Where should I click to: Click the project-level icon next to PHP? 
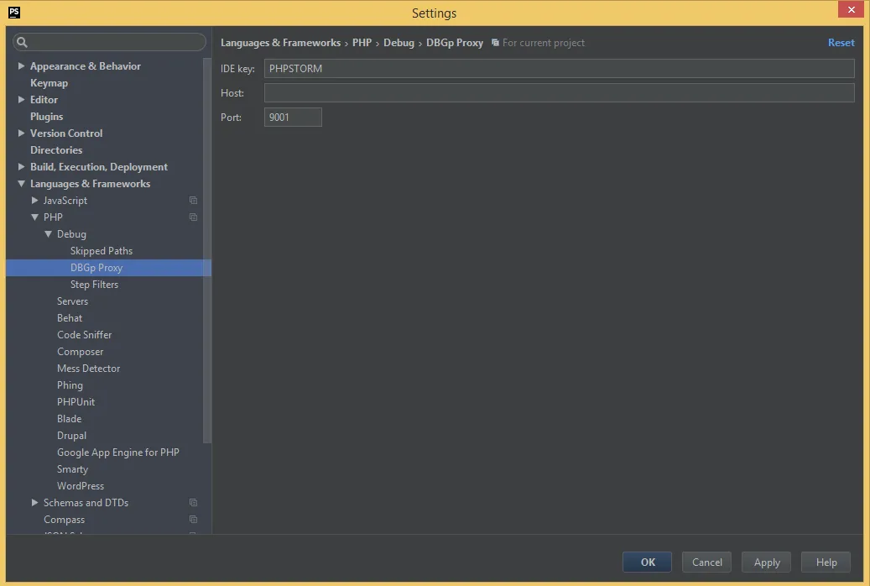(193, 217)
